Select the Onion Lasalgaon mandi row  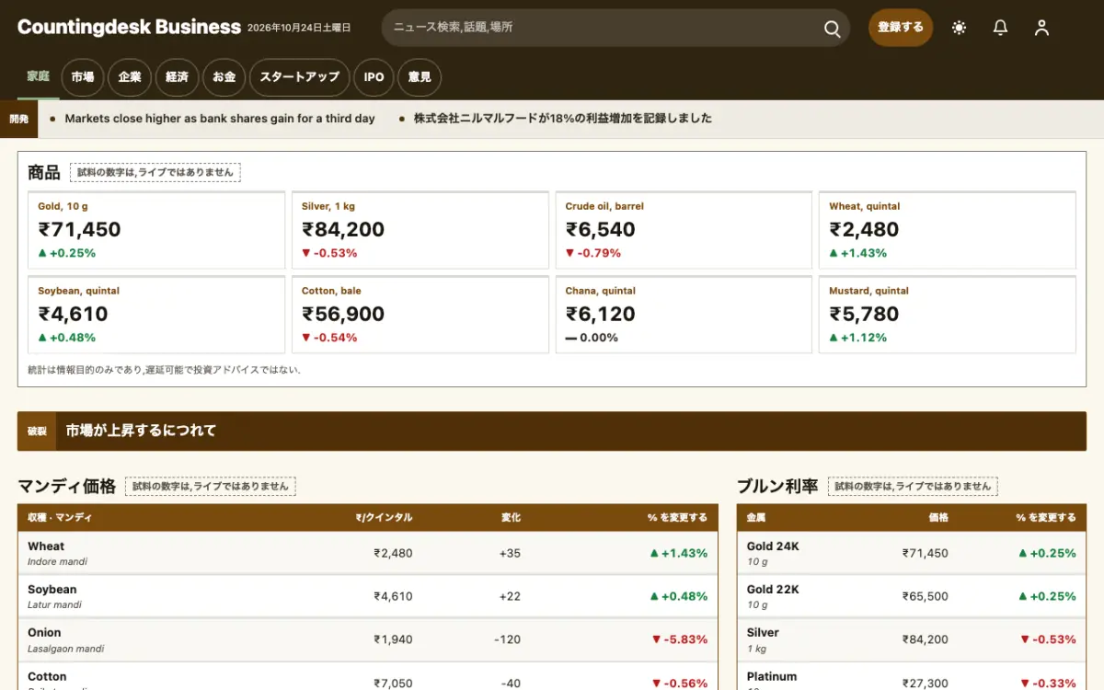(x=368, y=639)
